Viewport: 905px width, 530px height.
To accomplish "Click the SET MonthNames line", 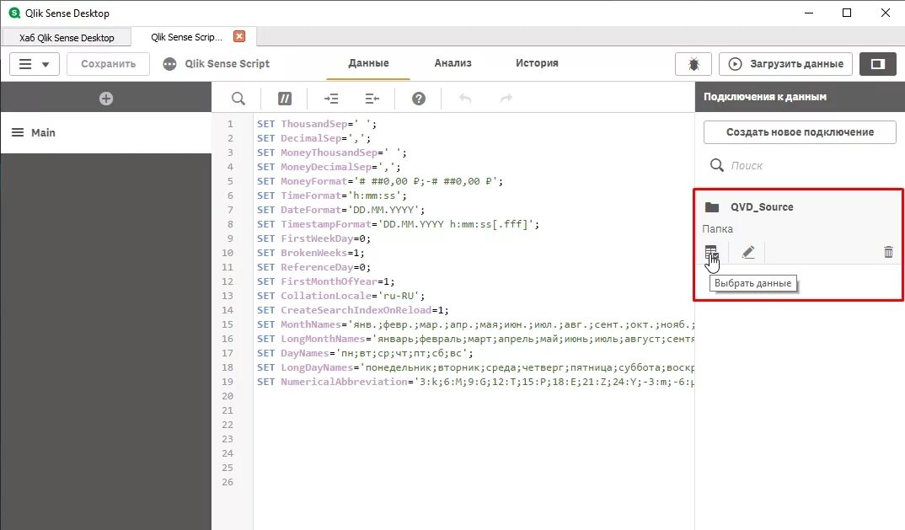I will tap(475, 324).
